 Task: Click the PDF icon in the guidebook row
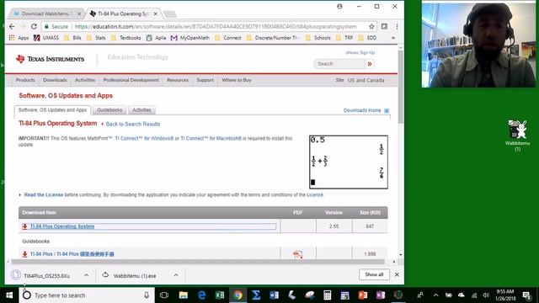point(297,254)
